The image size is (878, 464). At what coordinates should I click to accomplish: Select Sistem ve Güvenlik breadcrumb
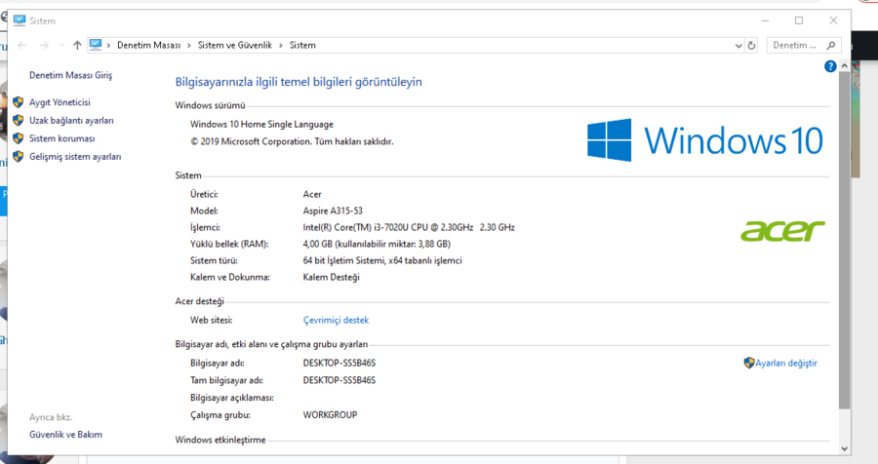click(234, 46)
